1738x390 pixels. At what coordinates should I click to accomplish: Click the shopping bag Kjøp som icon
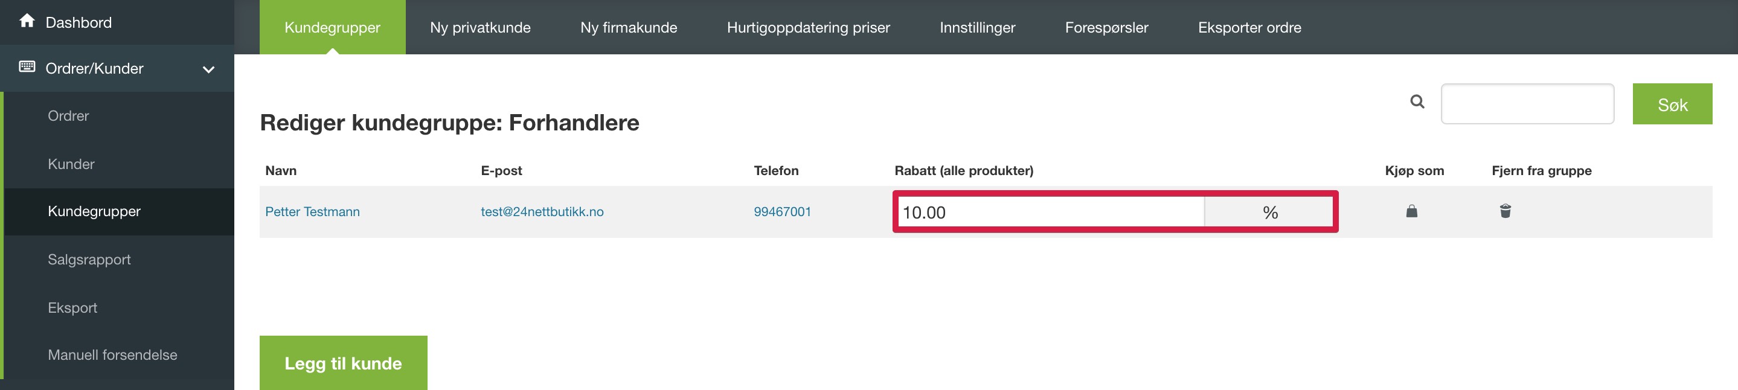coord(1411,211)
